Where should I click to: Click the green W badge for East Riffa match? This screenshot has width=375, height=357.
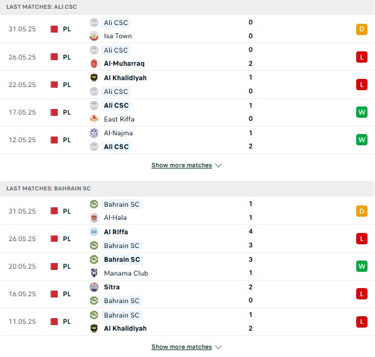coord(362,112)
